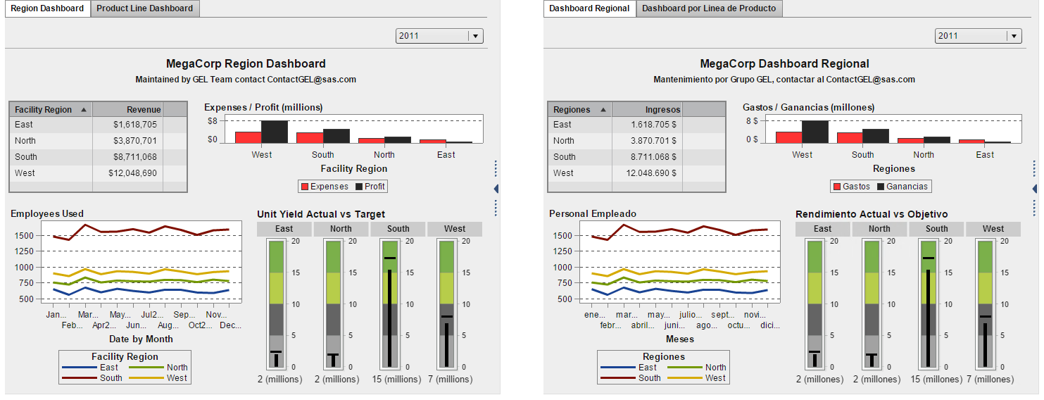Click the red Expenses legend marker
This screenshot has height=400, width=1044.
click(x=305, y=187)
